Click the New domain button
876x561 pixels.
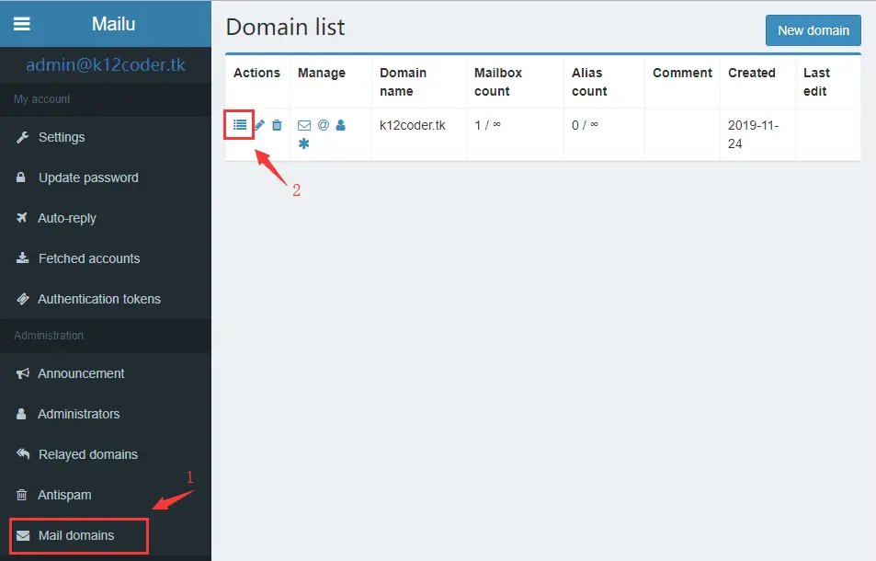(x=813, y=30)
